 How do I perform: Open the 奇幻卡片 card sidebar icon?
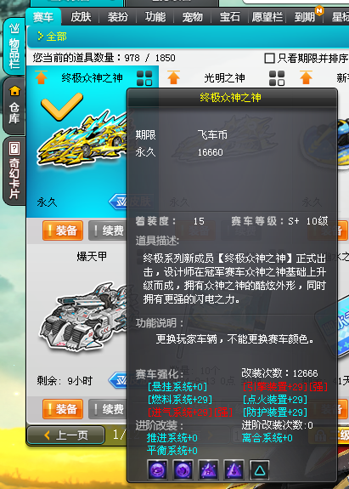[x=14, y=171]
